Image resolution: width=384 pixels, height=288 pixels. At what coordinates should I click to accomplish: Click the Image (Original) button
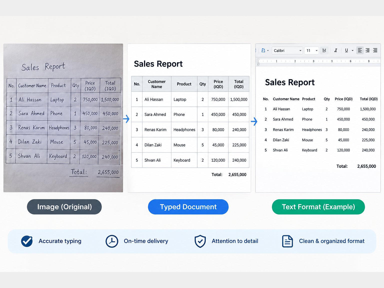pos(64,207)
